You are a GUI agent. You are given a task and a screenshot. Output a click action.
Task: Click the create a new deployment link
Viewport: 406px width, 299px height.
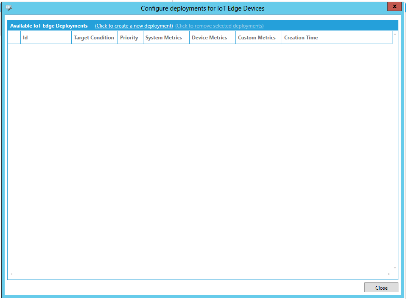(134, 26)
